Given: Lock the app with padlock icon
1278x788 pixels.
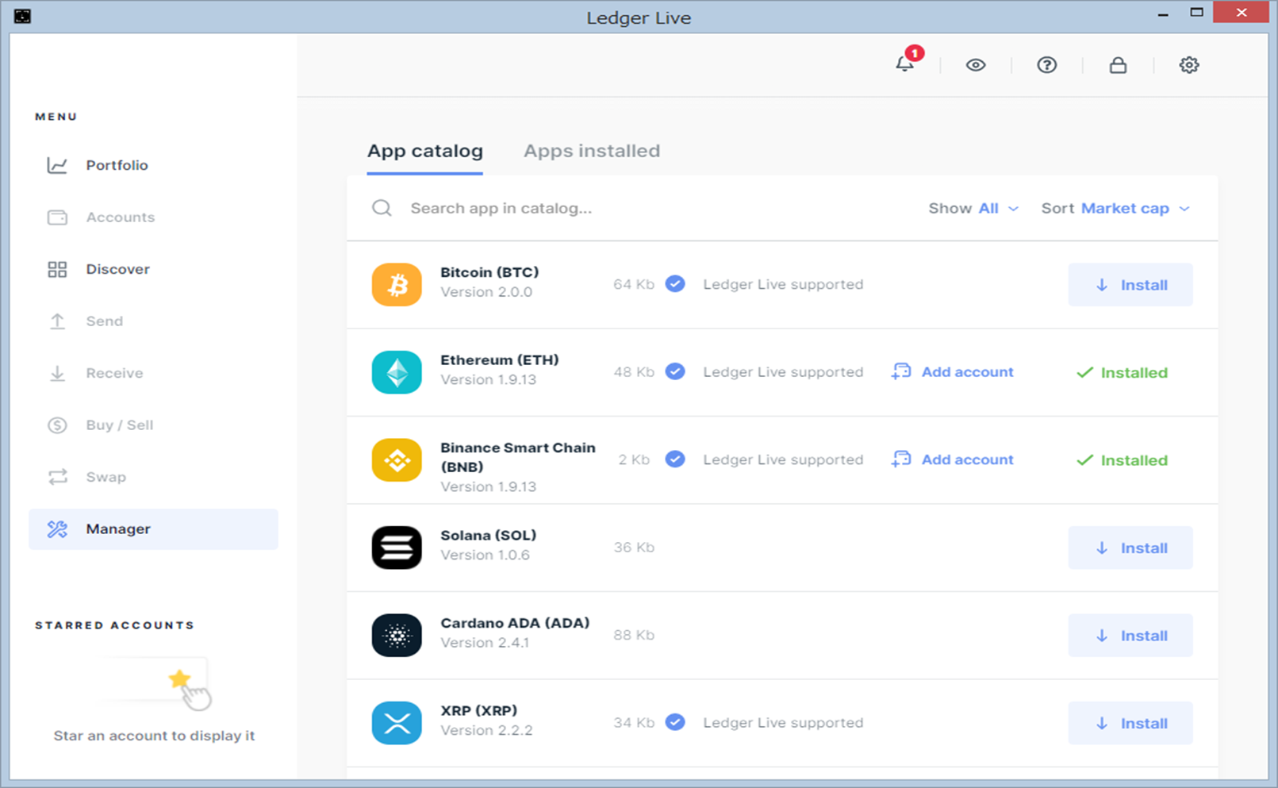Looking at the screenshot, I should [x=1118, y=65].
